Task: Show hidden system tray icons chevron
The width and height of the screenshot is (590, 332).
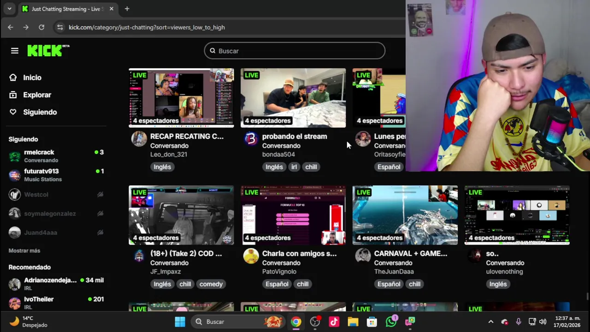Action: [x=490, y=322]
